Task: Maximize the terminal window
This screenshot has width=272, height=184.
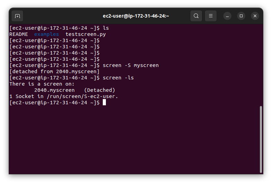Action: tap(241, 16)
